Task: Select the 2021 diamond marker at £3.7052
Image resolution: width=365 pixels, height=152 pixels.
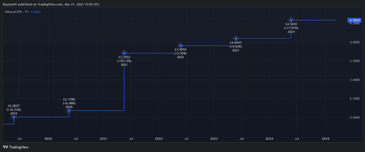Action: click(x=124, y=53)
